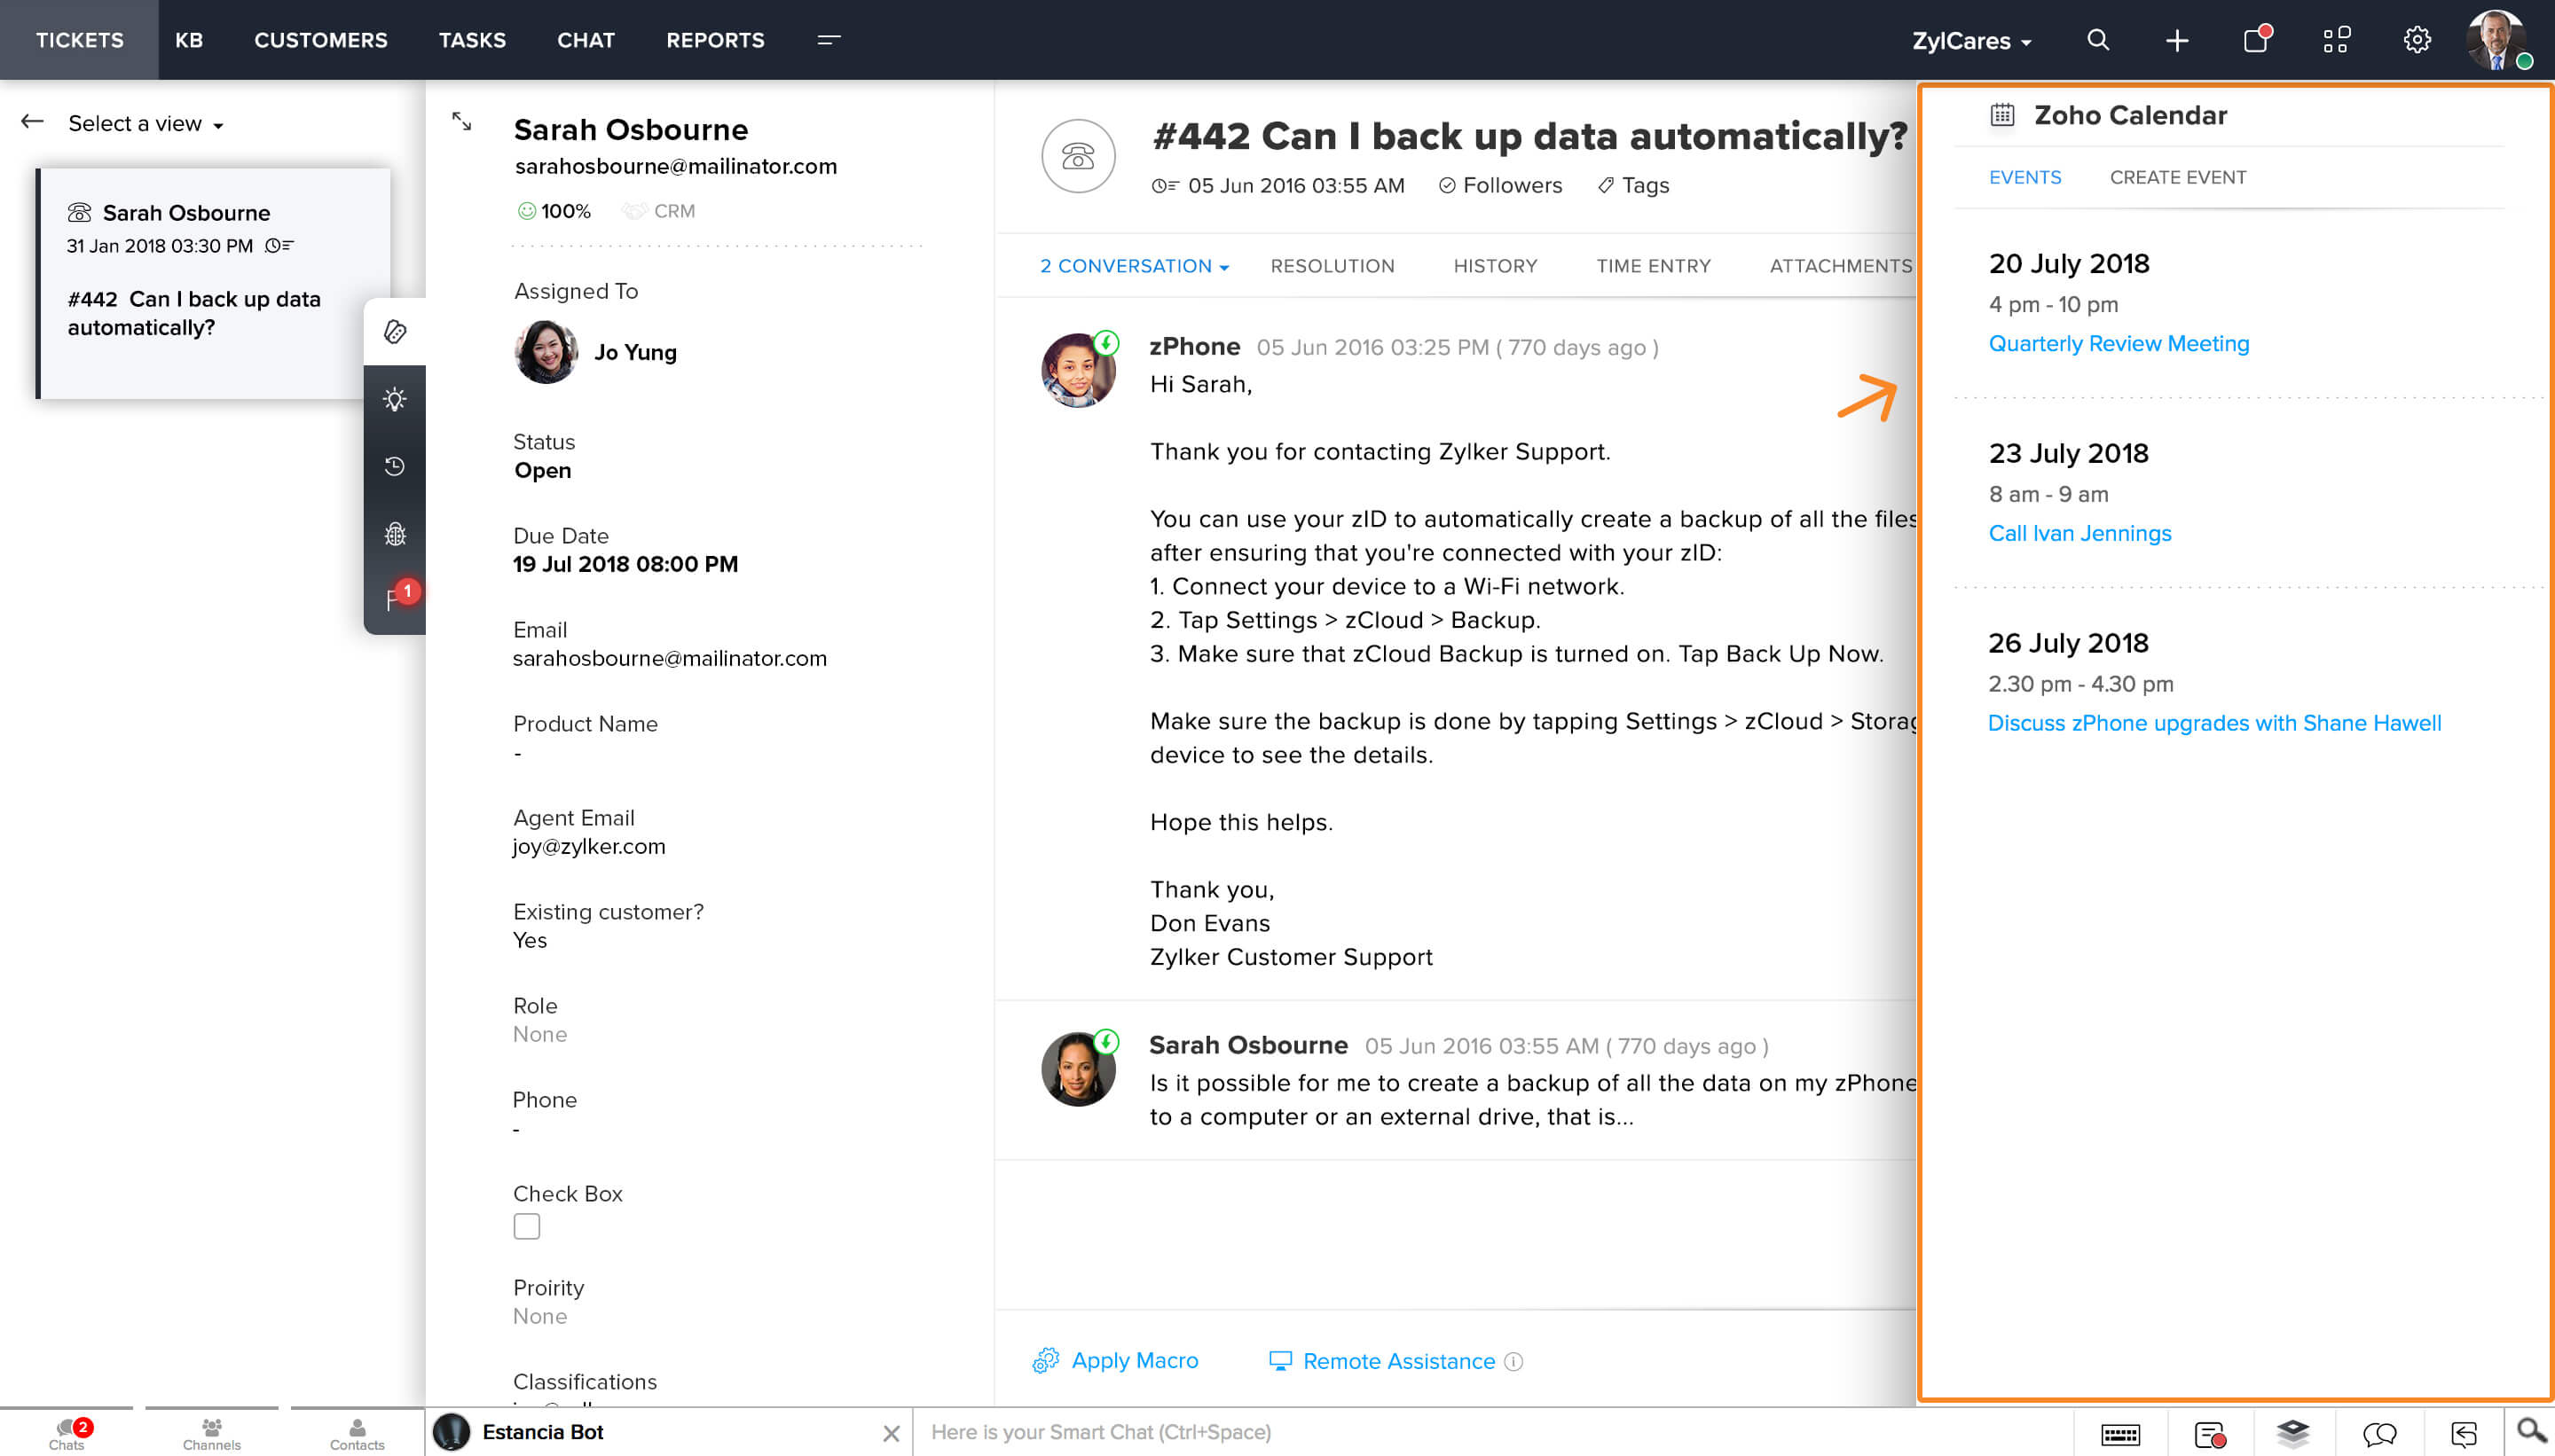Expand the ZylCares department dropdown
The height and width of the screenshot is (1456, 2555).
pyautogui.click(x=1970, y=41)
